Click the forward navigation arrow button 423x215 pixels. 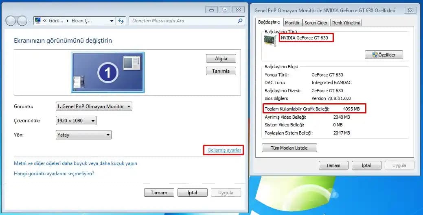22,21
